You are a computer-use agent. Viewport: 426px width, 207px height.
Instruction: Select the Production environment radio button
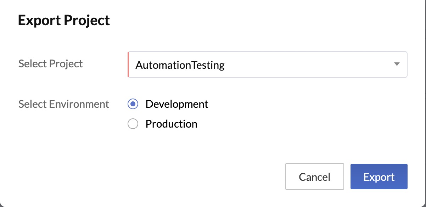pyautogui.click(x=133, y=124)
